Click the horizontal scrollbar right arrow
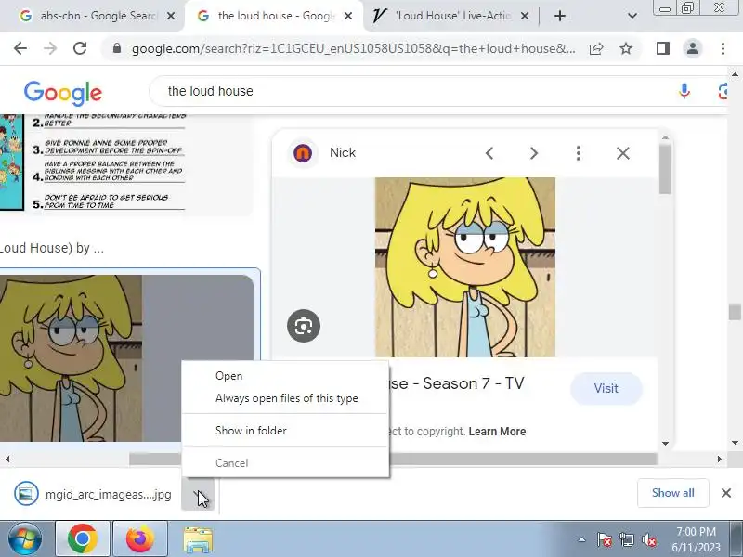 pyautogui.click(x=719, y=459)
